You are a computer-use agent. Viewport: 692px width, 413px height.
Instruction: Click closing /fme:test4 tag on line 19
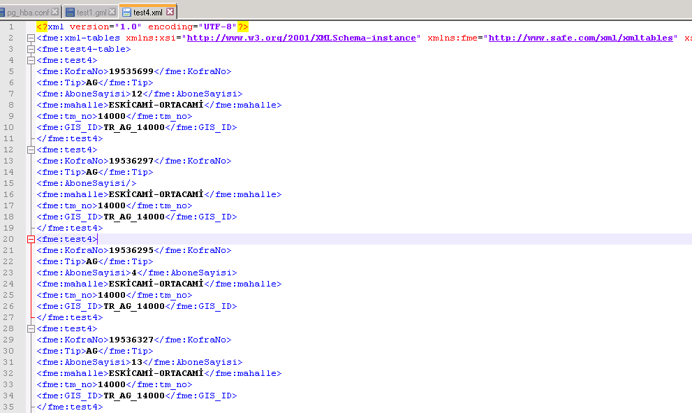[x=70, y=228]
